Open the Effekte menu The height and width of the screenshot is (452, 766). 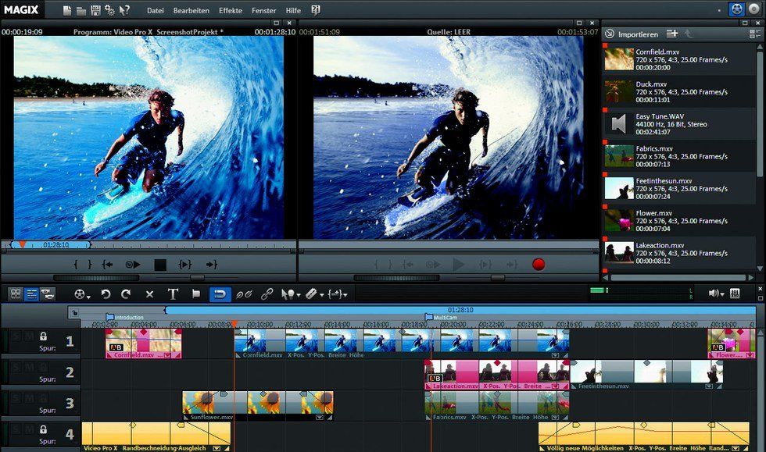click(x=231, y=11)
